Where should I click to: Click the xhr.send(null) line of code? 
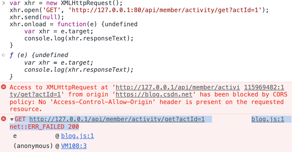[37, 17]
